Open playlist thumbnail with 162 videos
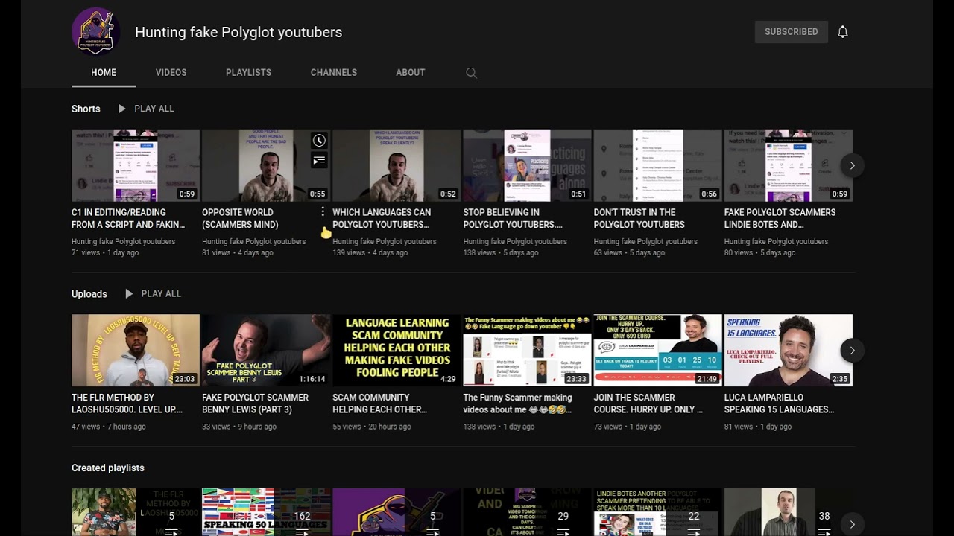Image resolution: width=954 pixels, height=536 pixels. [266, 512]
